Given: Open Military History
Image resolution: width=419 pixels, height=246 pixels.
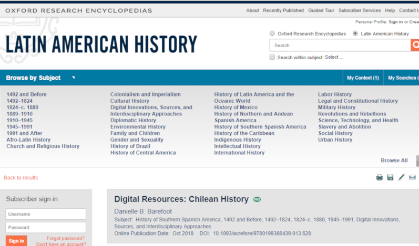Looking at the screenshot, I should pyautogui.click(x=336, y=107).
